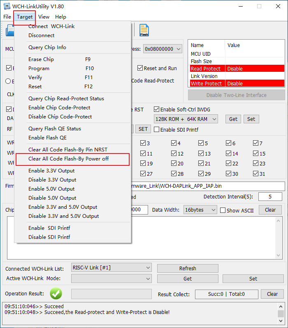This screenshot has width=288, height=328.
Task: Click the partially hidden first toolbar icon
Action: pyautogui.click(x=10, y=30)
